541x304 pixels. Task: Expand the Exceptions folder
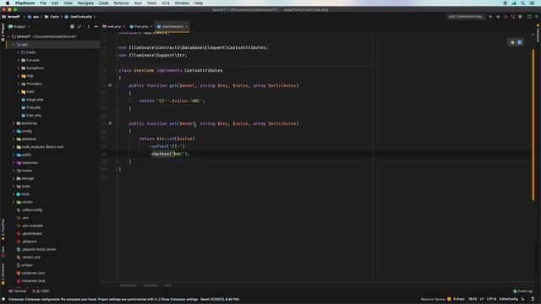19,68
